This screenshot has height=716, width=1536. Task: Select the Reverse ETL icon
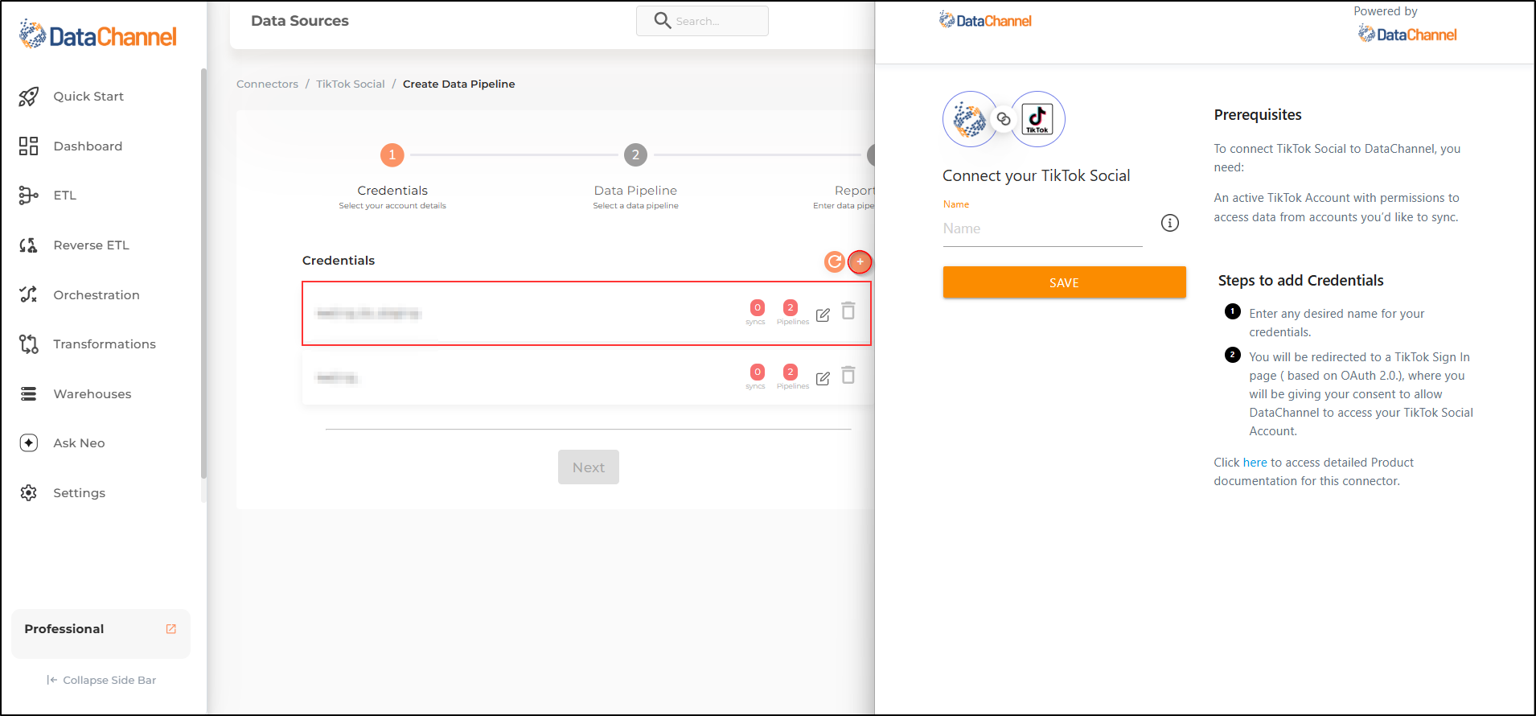pos(29,245)
